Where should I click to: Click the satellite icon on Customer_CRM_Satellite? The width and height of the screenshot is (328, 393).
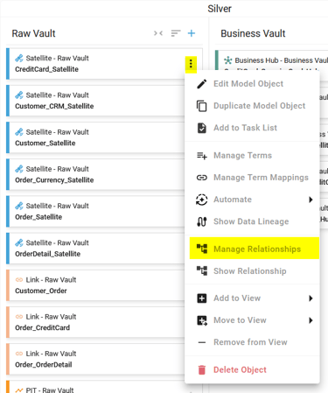point(19,95)
